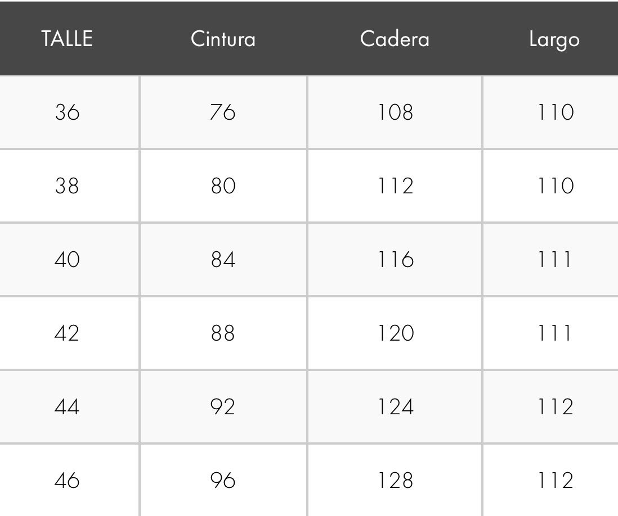Image resolution: width=618 pixels, height=516 pixels.
Task: Click the Cadera column header
Action: pos(395,39)
